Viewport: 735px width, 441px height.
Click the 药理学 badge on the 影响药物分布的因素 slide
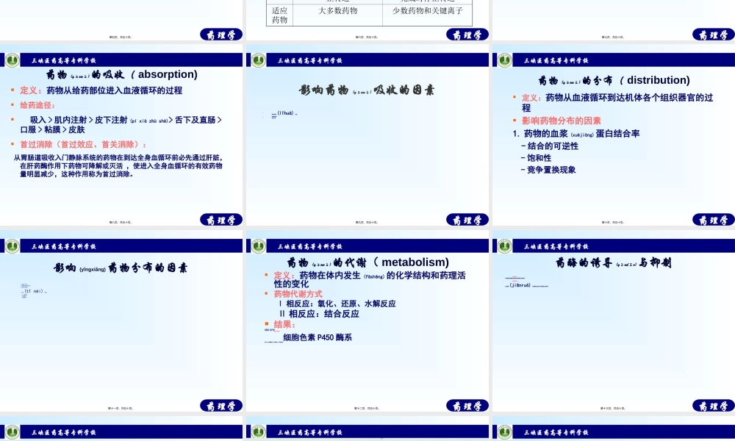click(221, 406)
